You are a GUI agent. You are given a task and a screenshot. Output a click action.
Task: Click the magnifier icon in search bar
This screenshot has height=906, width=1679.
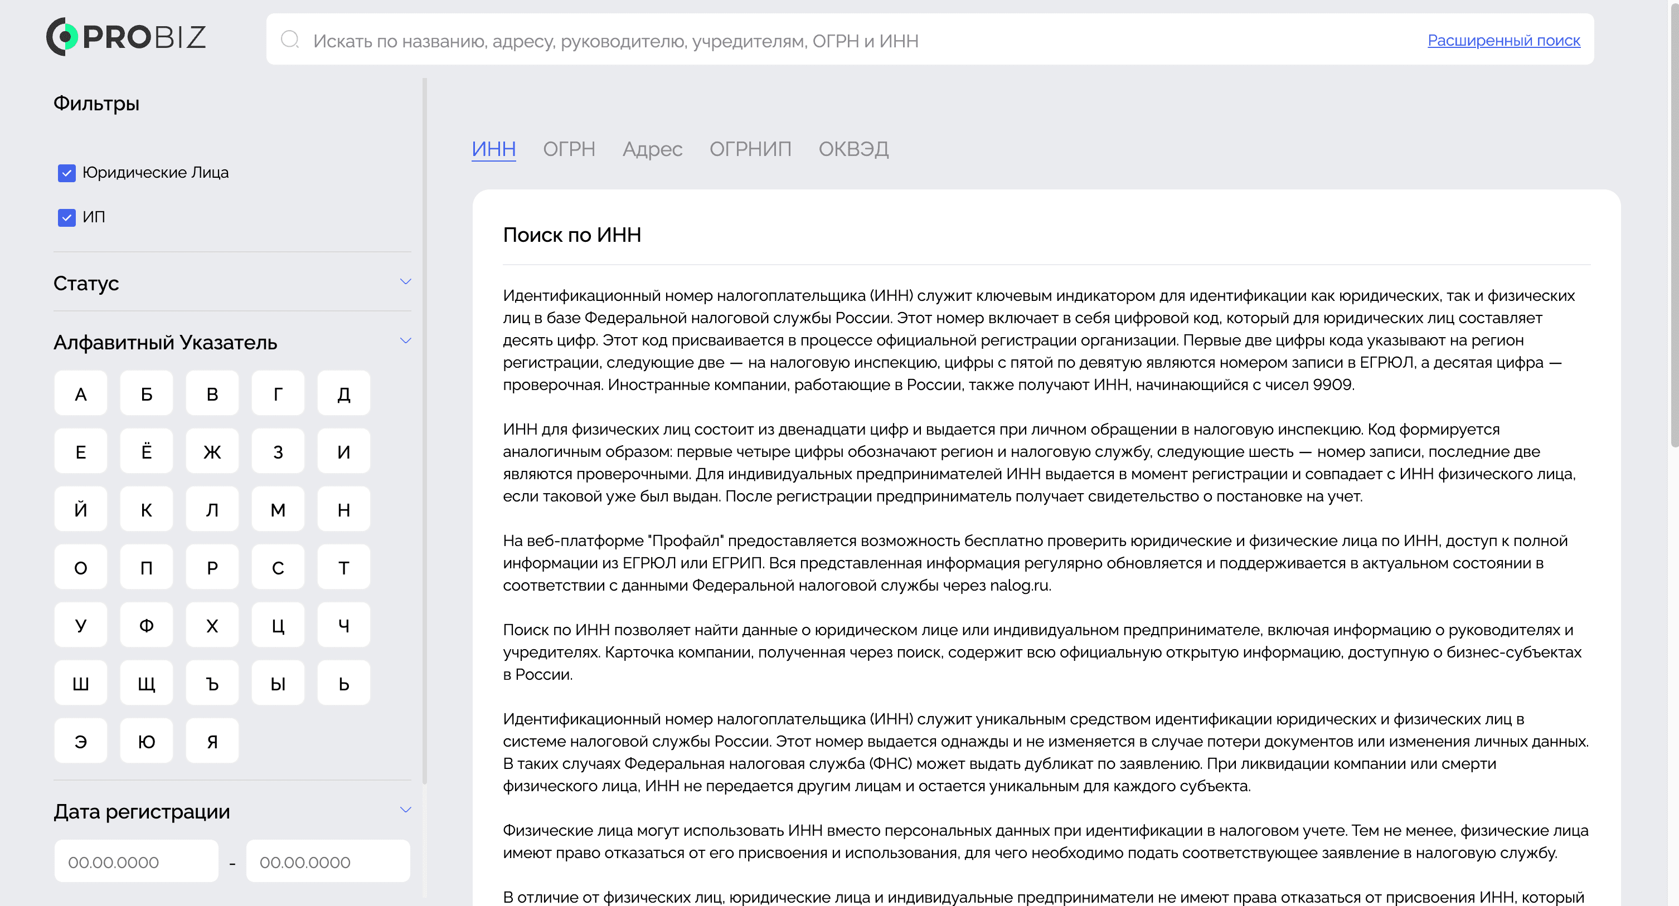click(289, 40)
